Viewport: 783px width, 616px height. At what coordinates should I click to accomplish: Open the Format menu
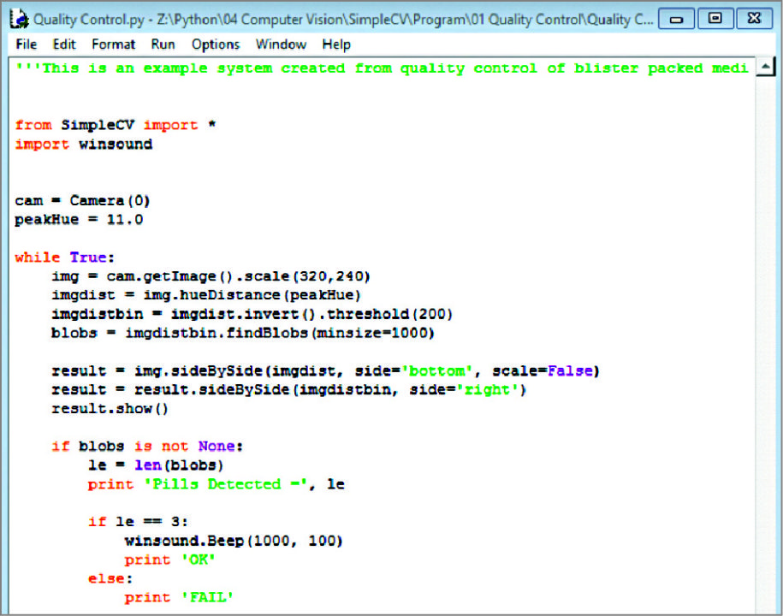pyautogui.click(x=114, y=44)
